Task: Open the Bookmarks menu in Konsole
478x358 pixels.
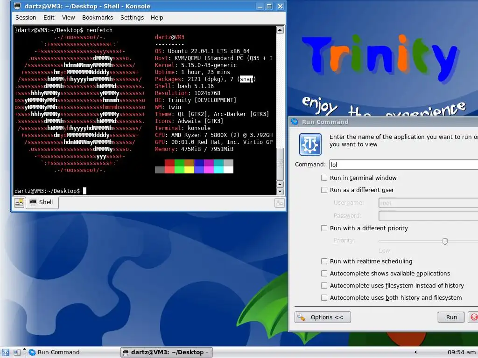Action: pos(98,18)
